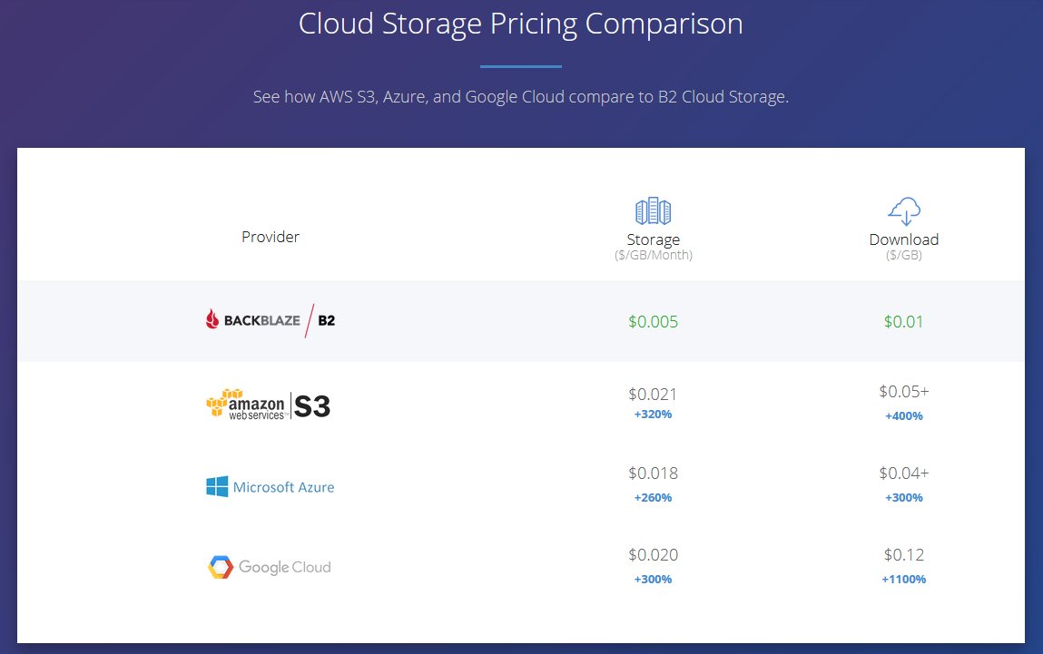
Task: Click Azure download price $0.04+
Action: point(904,473)
